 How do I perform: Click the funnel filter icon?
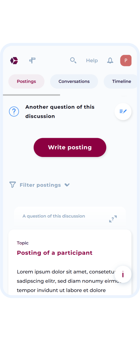point(12,185)
